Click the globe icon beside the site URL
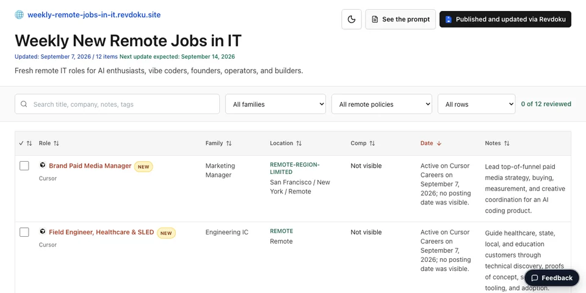 pos(19,15)
